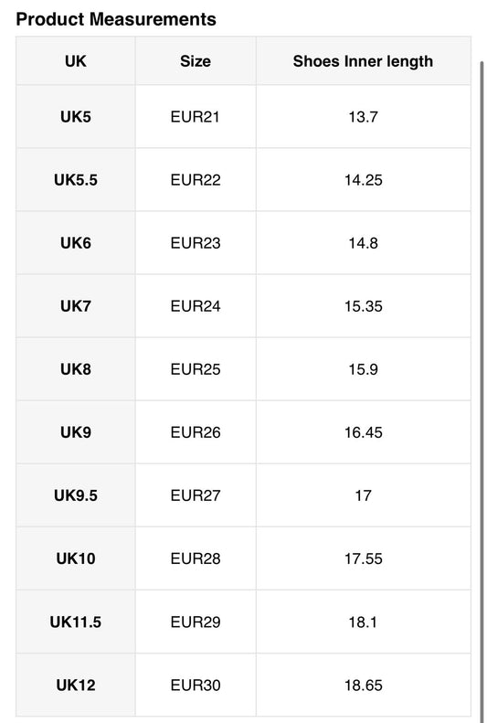Click the UK6 row label
Image resolution: width=487 pixels, height=723 pixels.
pyautogui.click(x=76, y=243)
